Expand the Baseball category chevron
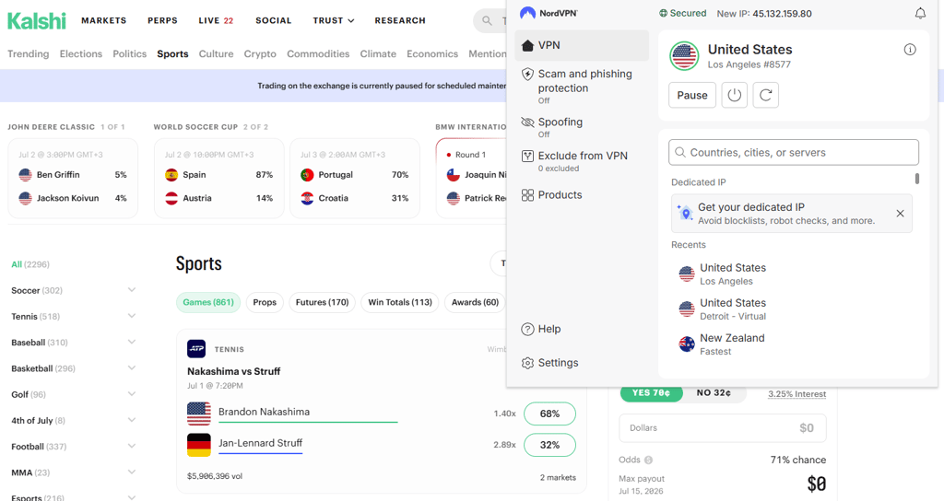The width and height of the screenshot is (944, 501). click(131, 342)
